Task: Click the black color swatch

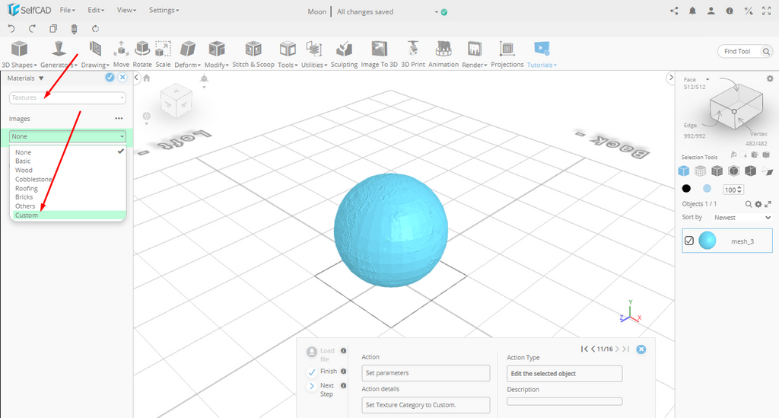Action: (686, 189)
